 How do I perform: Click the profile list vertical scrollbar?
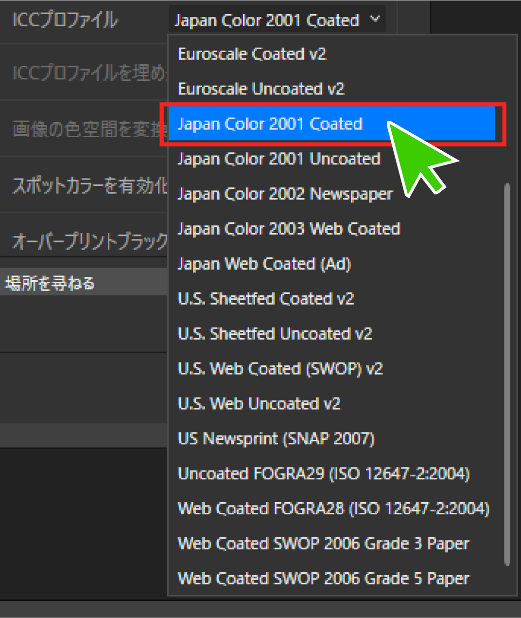507,375
